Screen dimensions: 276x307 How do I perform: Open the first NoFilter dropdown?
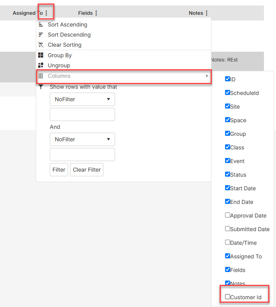click(82, 99)
